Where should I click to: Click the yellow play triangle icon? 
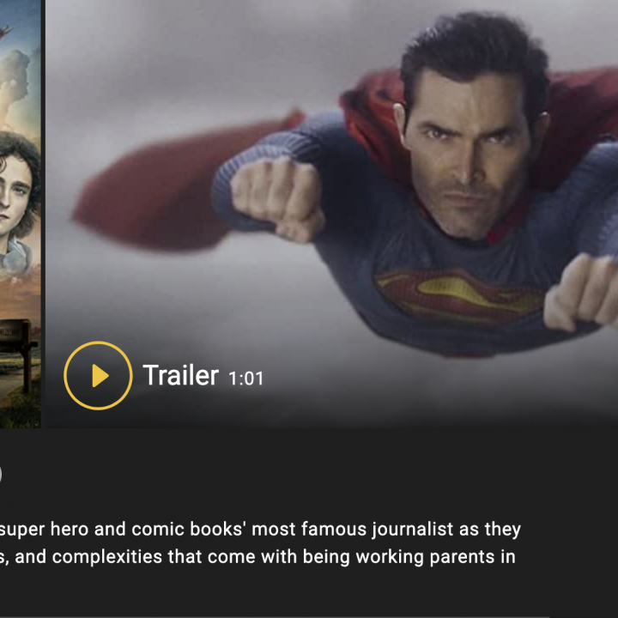[100, 376]
